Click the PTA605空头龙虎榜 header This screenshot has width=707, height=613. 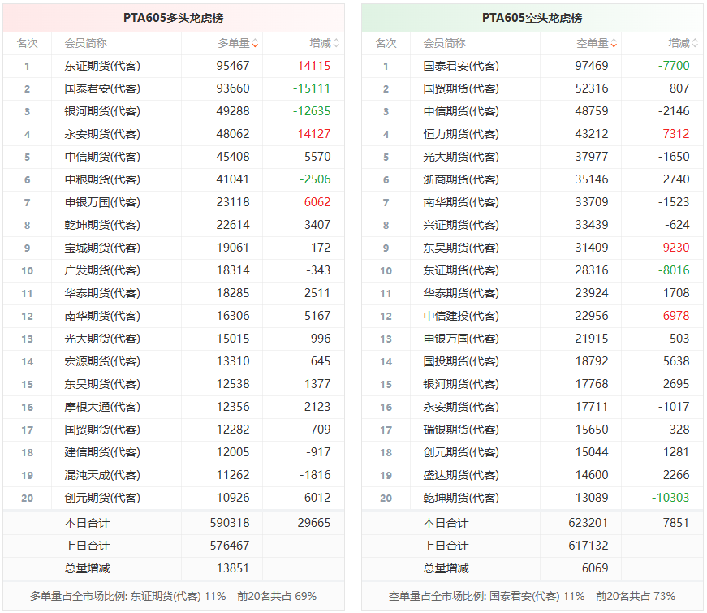coord(532,18)
